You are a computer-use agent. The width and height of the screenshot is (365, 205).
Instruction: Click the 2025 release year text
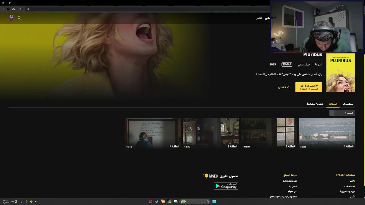[273, 65]
